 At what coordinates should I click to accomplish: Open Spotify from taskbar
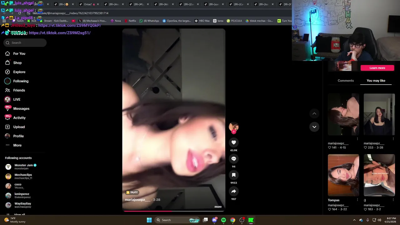(x=223, y=220)
